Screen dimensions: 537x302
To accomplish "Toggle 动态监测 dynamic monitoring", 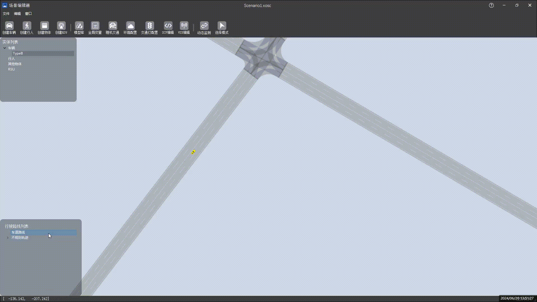I will [204, 26].
